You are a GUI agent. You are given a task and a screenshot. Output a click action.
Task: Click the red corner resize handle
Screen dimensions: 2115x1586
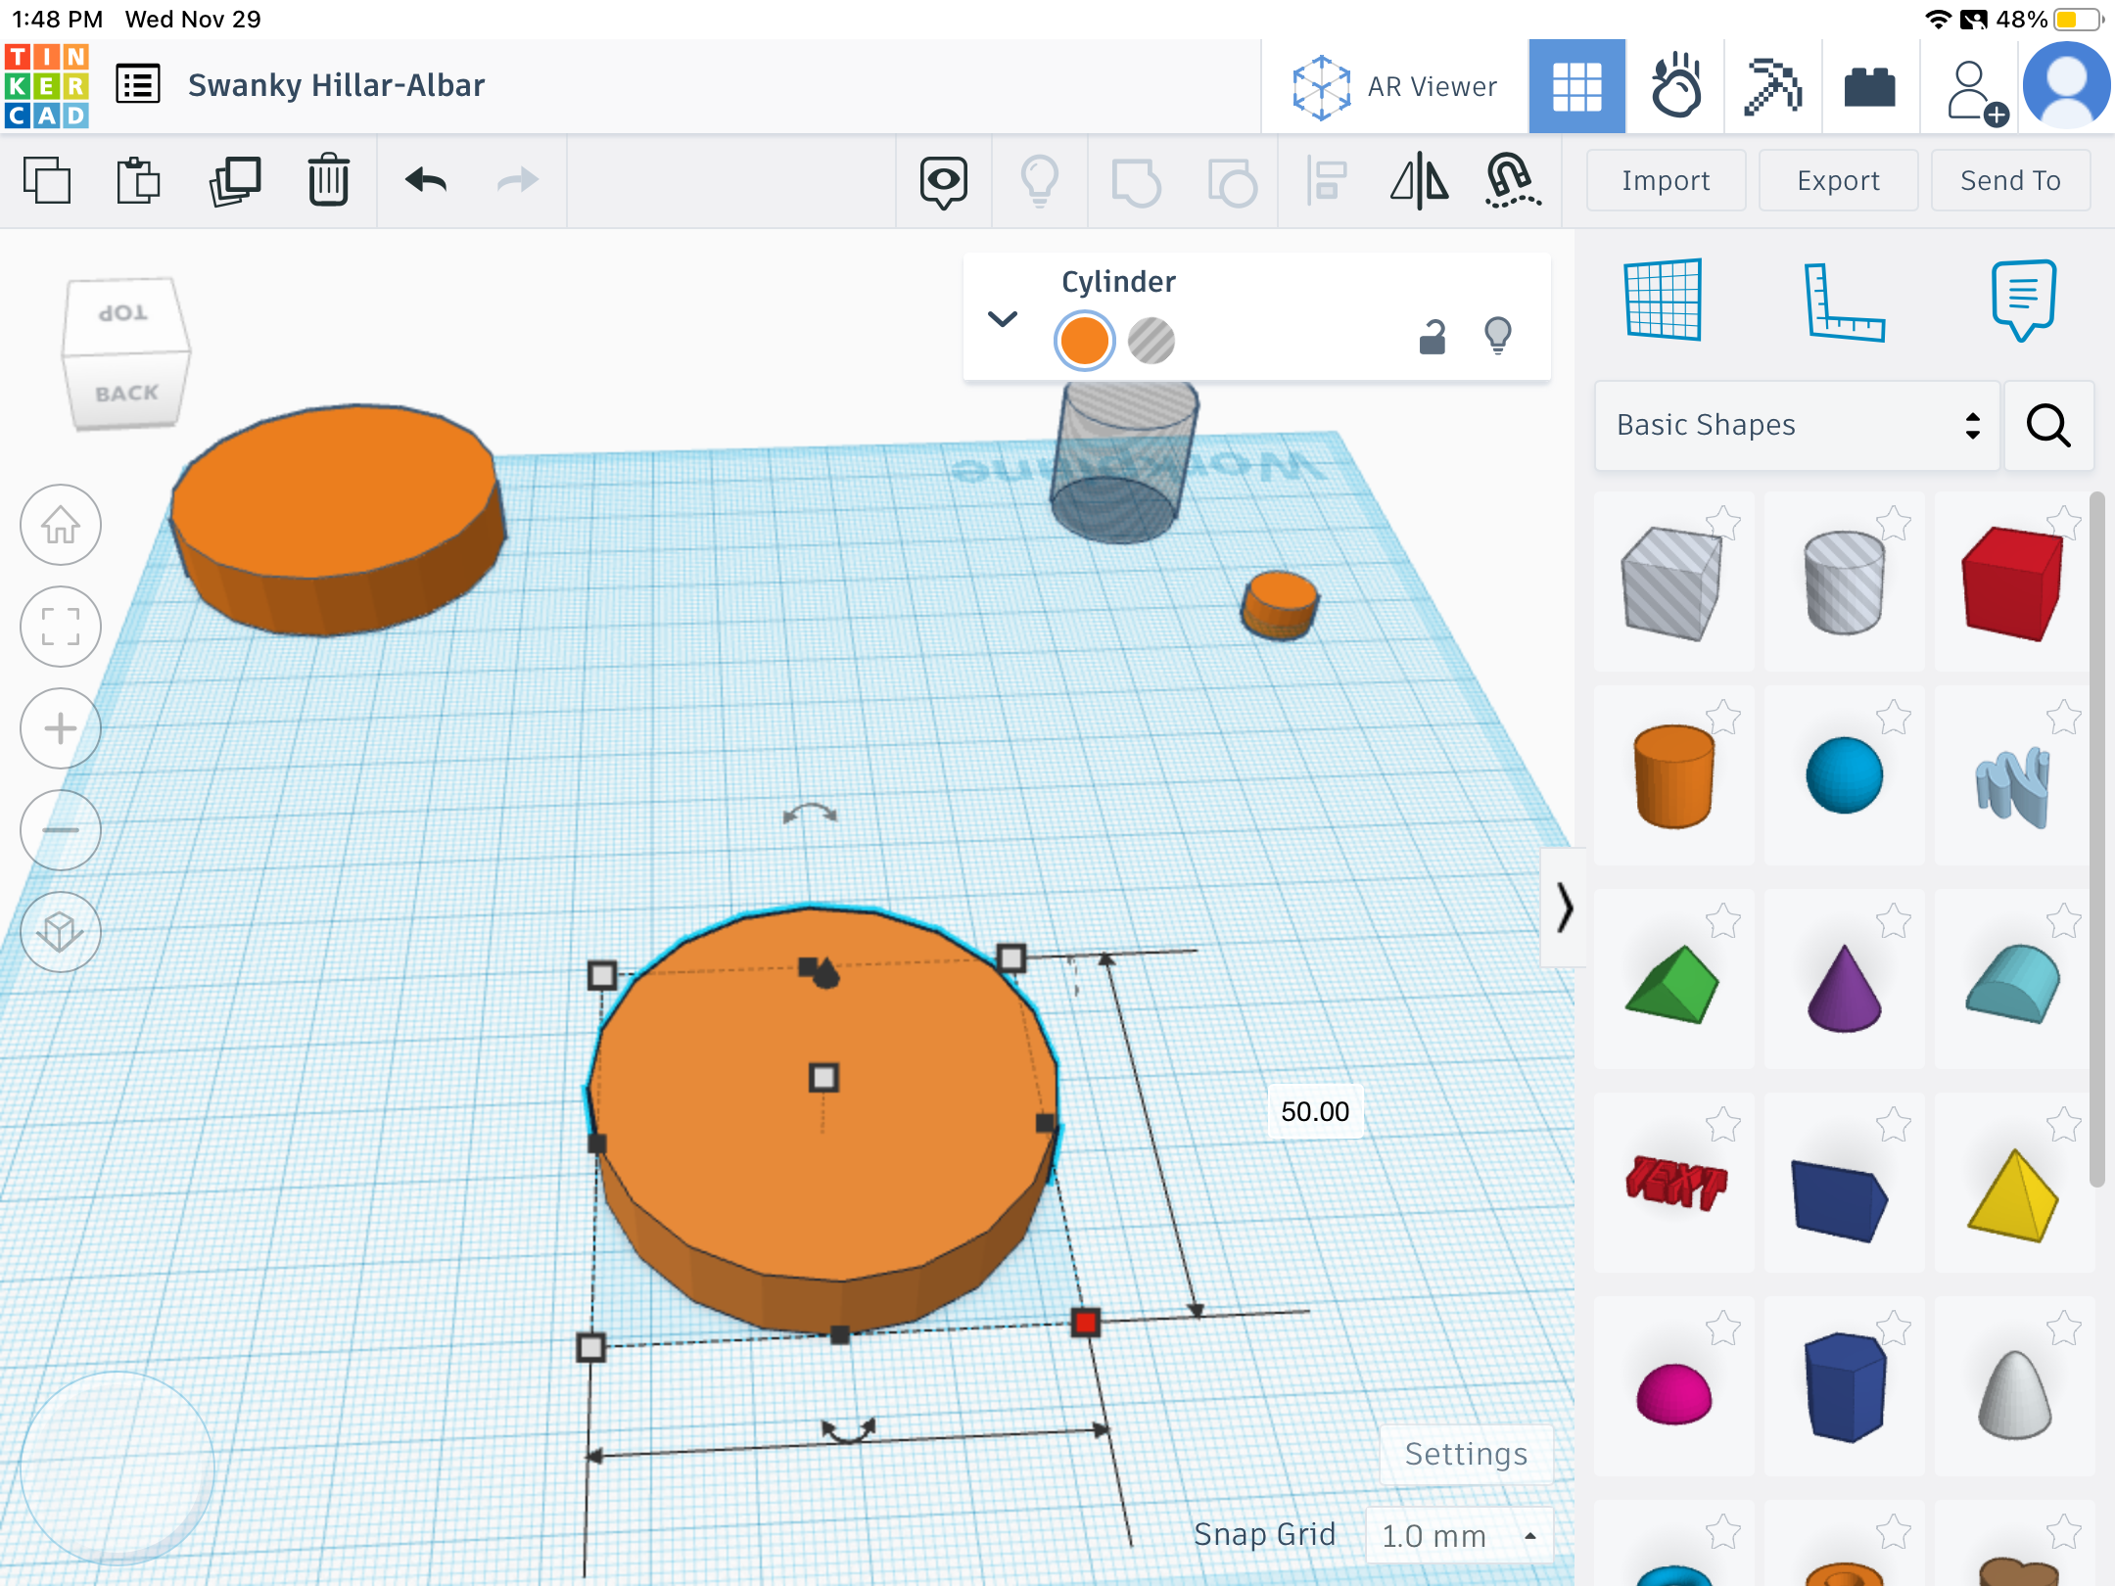(x=1085, y=1322)
